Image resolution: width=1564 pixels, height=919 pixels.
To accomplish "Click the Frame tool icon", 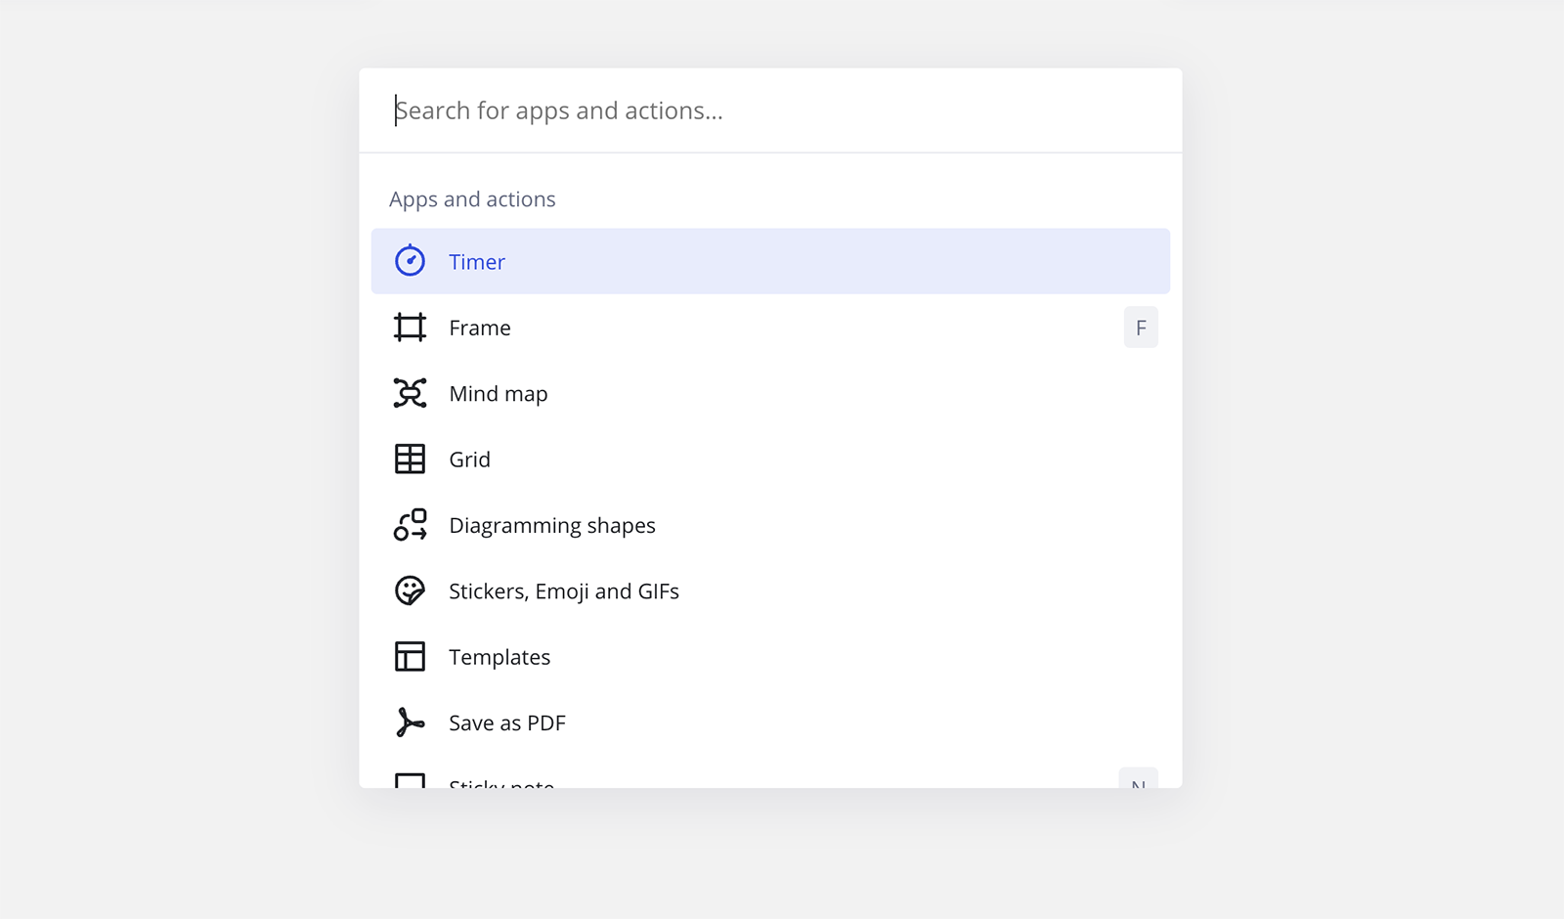I will click(x=410, y=328).
